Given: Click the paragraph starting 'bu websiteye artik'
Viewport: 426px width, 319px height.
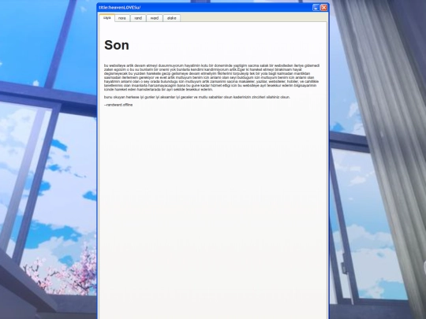Looking at the screenshot, I should point(212,77).
